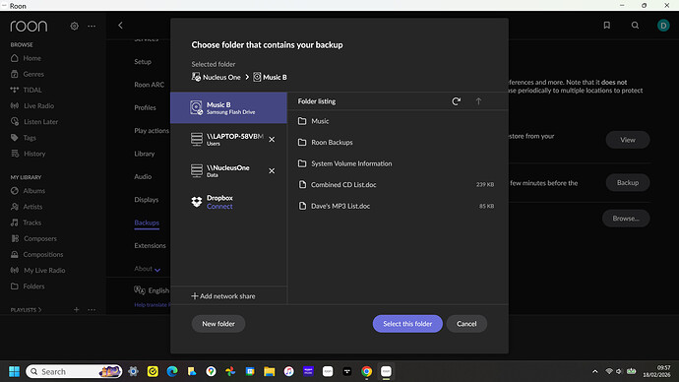Switch to Audio settings tab
Image resolution: width=679 pixels, height=382 pixels.
click(143, 176)
